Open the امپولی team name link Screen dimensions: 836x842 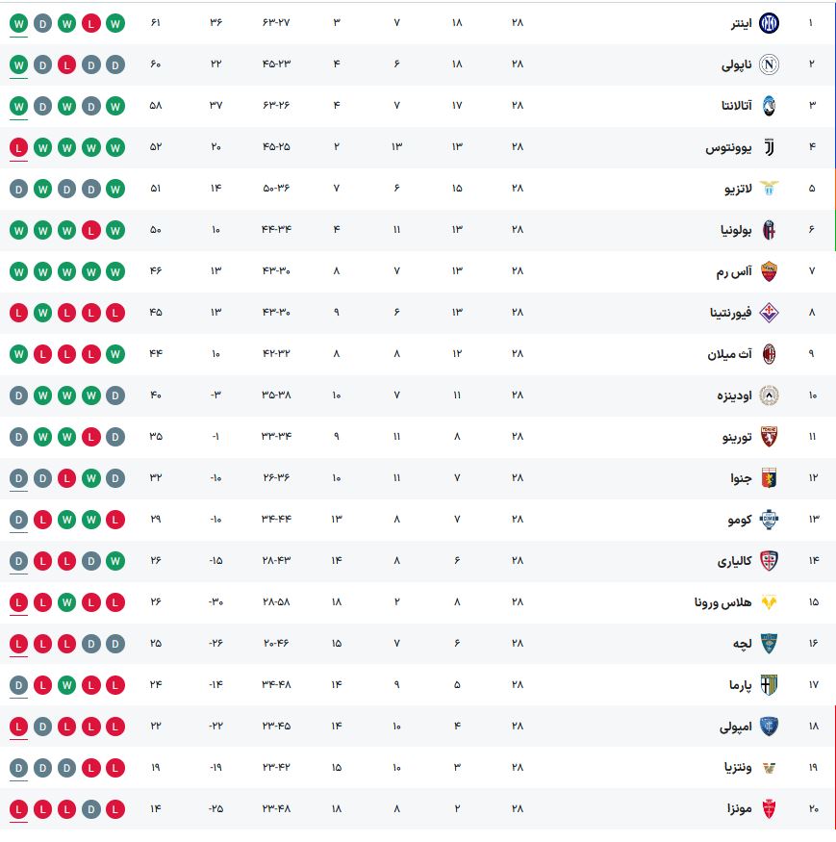(x=735, y=727)
